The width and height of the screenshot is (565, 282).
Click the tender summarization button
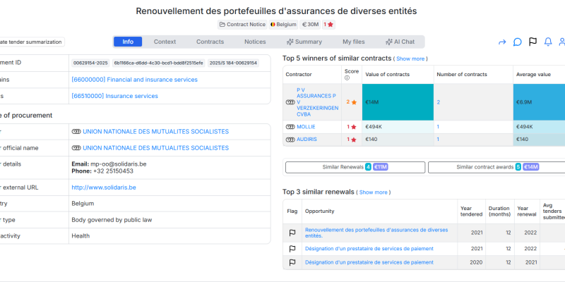[32, 42]
